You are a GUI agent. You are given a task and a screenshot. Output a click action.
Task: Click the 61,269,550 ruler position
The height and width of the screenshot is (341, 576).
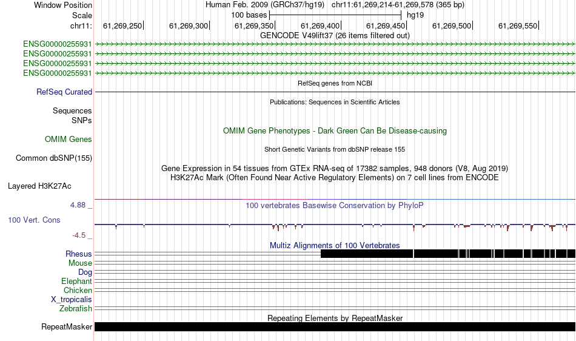(518, 25)
